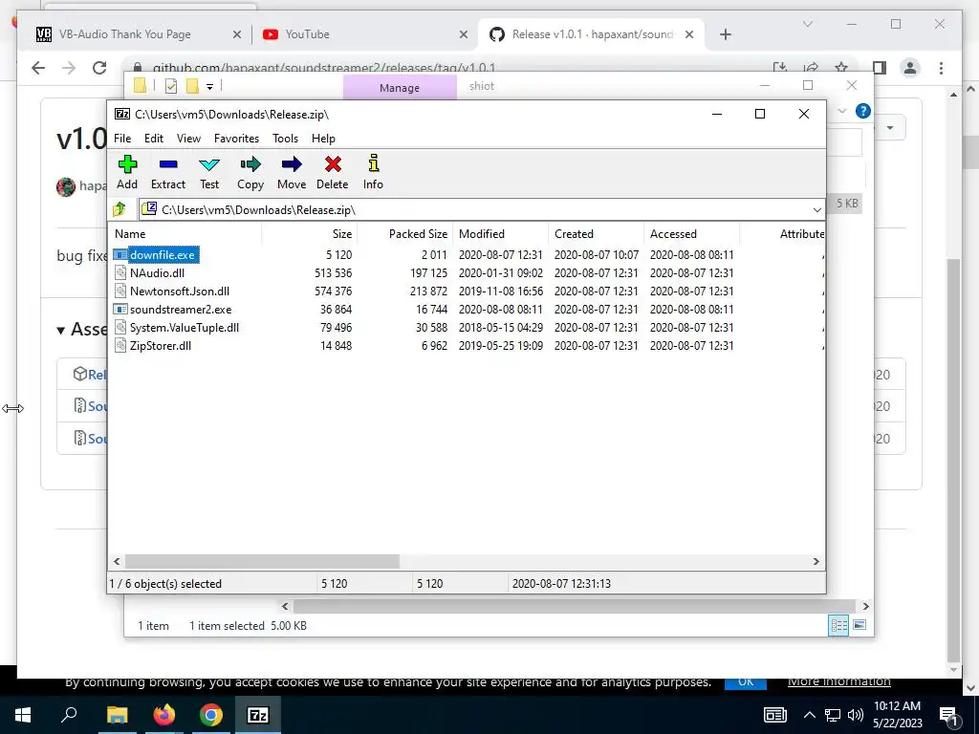Open the Tools menu in 7-Zip

coord(285,139)
